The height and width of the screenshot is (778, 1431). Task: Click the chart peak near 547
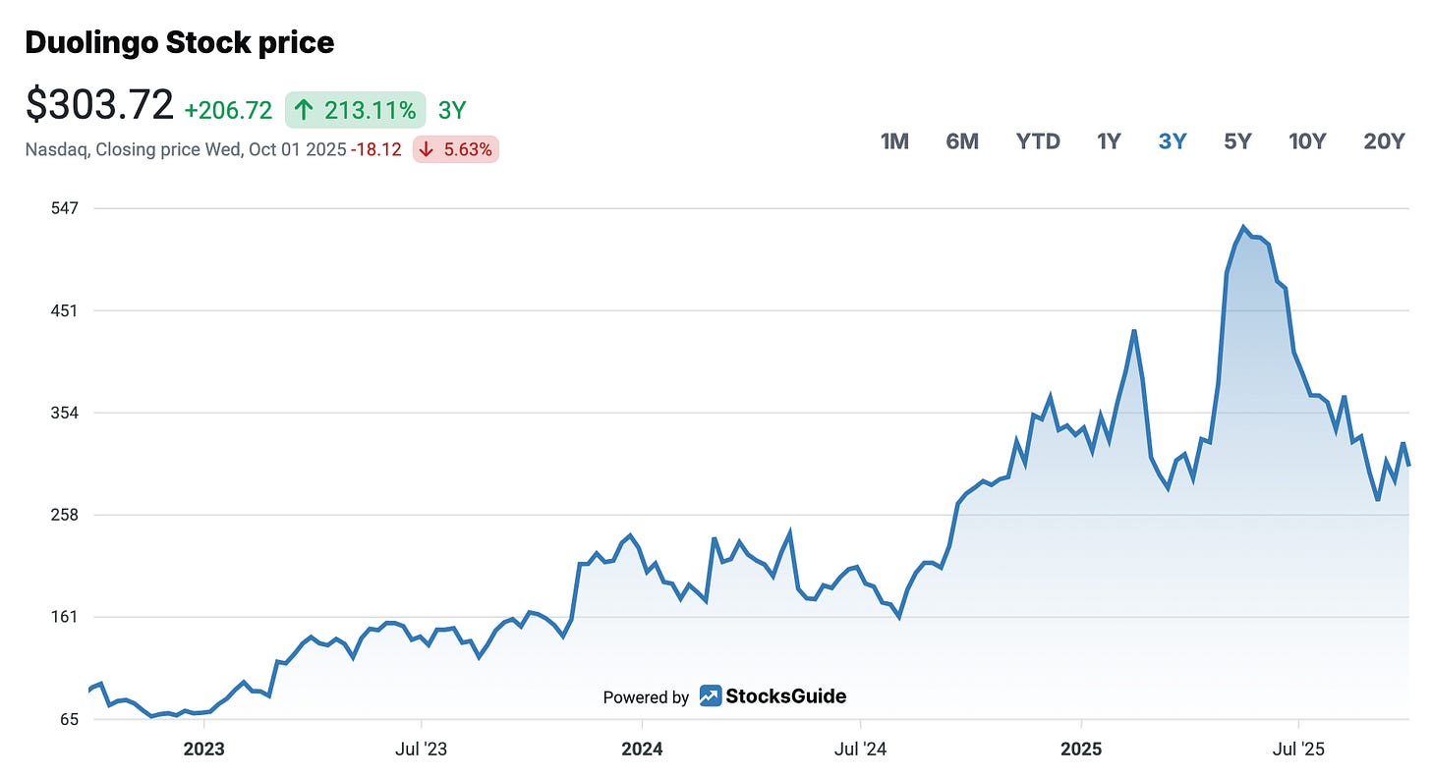point(1245,226)
